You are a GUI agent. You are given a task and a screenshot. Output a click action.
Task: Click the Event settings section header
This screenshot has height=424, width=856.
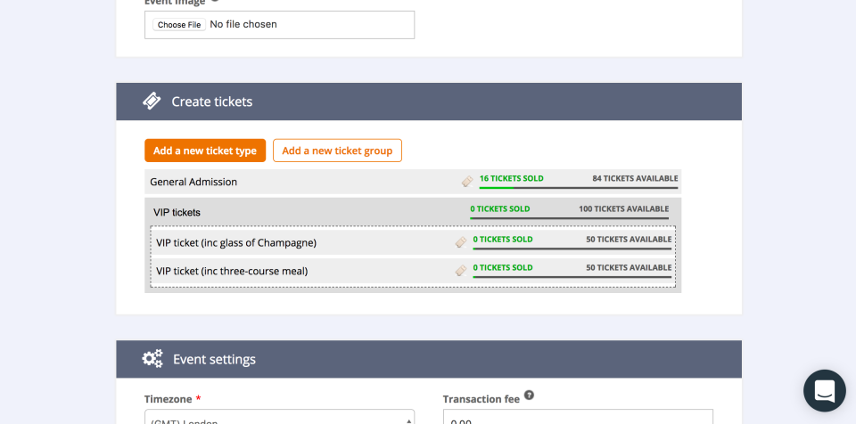pos(429,359)
